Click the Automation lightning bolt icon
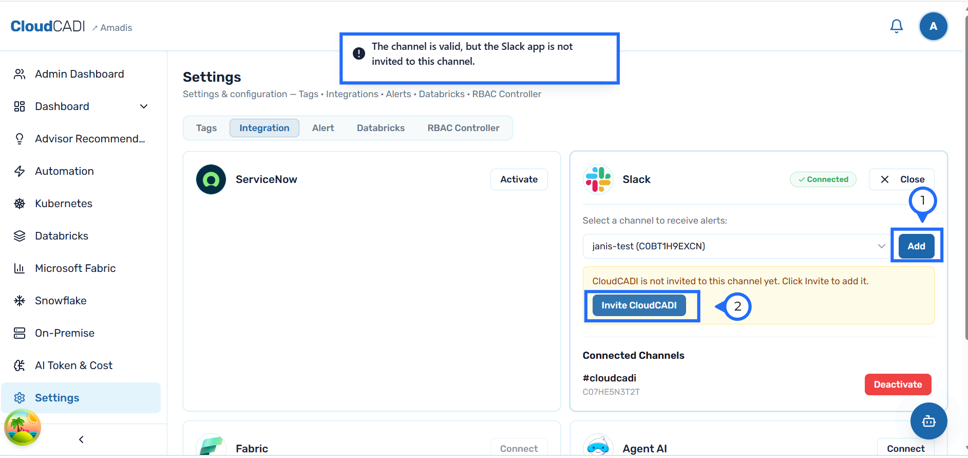968x458 pixels. 20,171
